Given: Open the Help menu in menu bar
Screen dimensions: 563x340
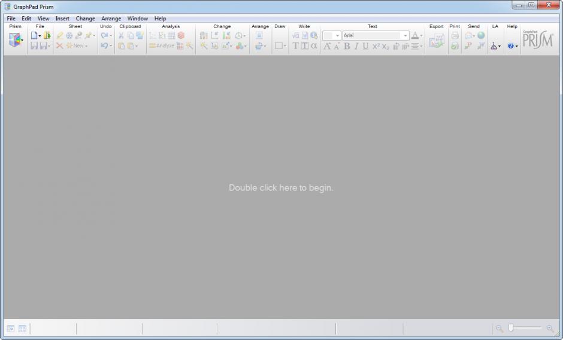Looking at the screenshot, I should click(x=160, y=19).
